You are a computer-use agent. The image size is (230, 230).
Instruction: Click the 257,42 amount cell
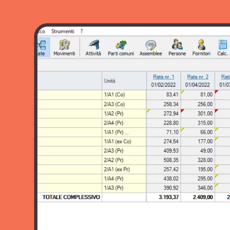tap(164, 169)
